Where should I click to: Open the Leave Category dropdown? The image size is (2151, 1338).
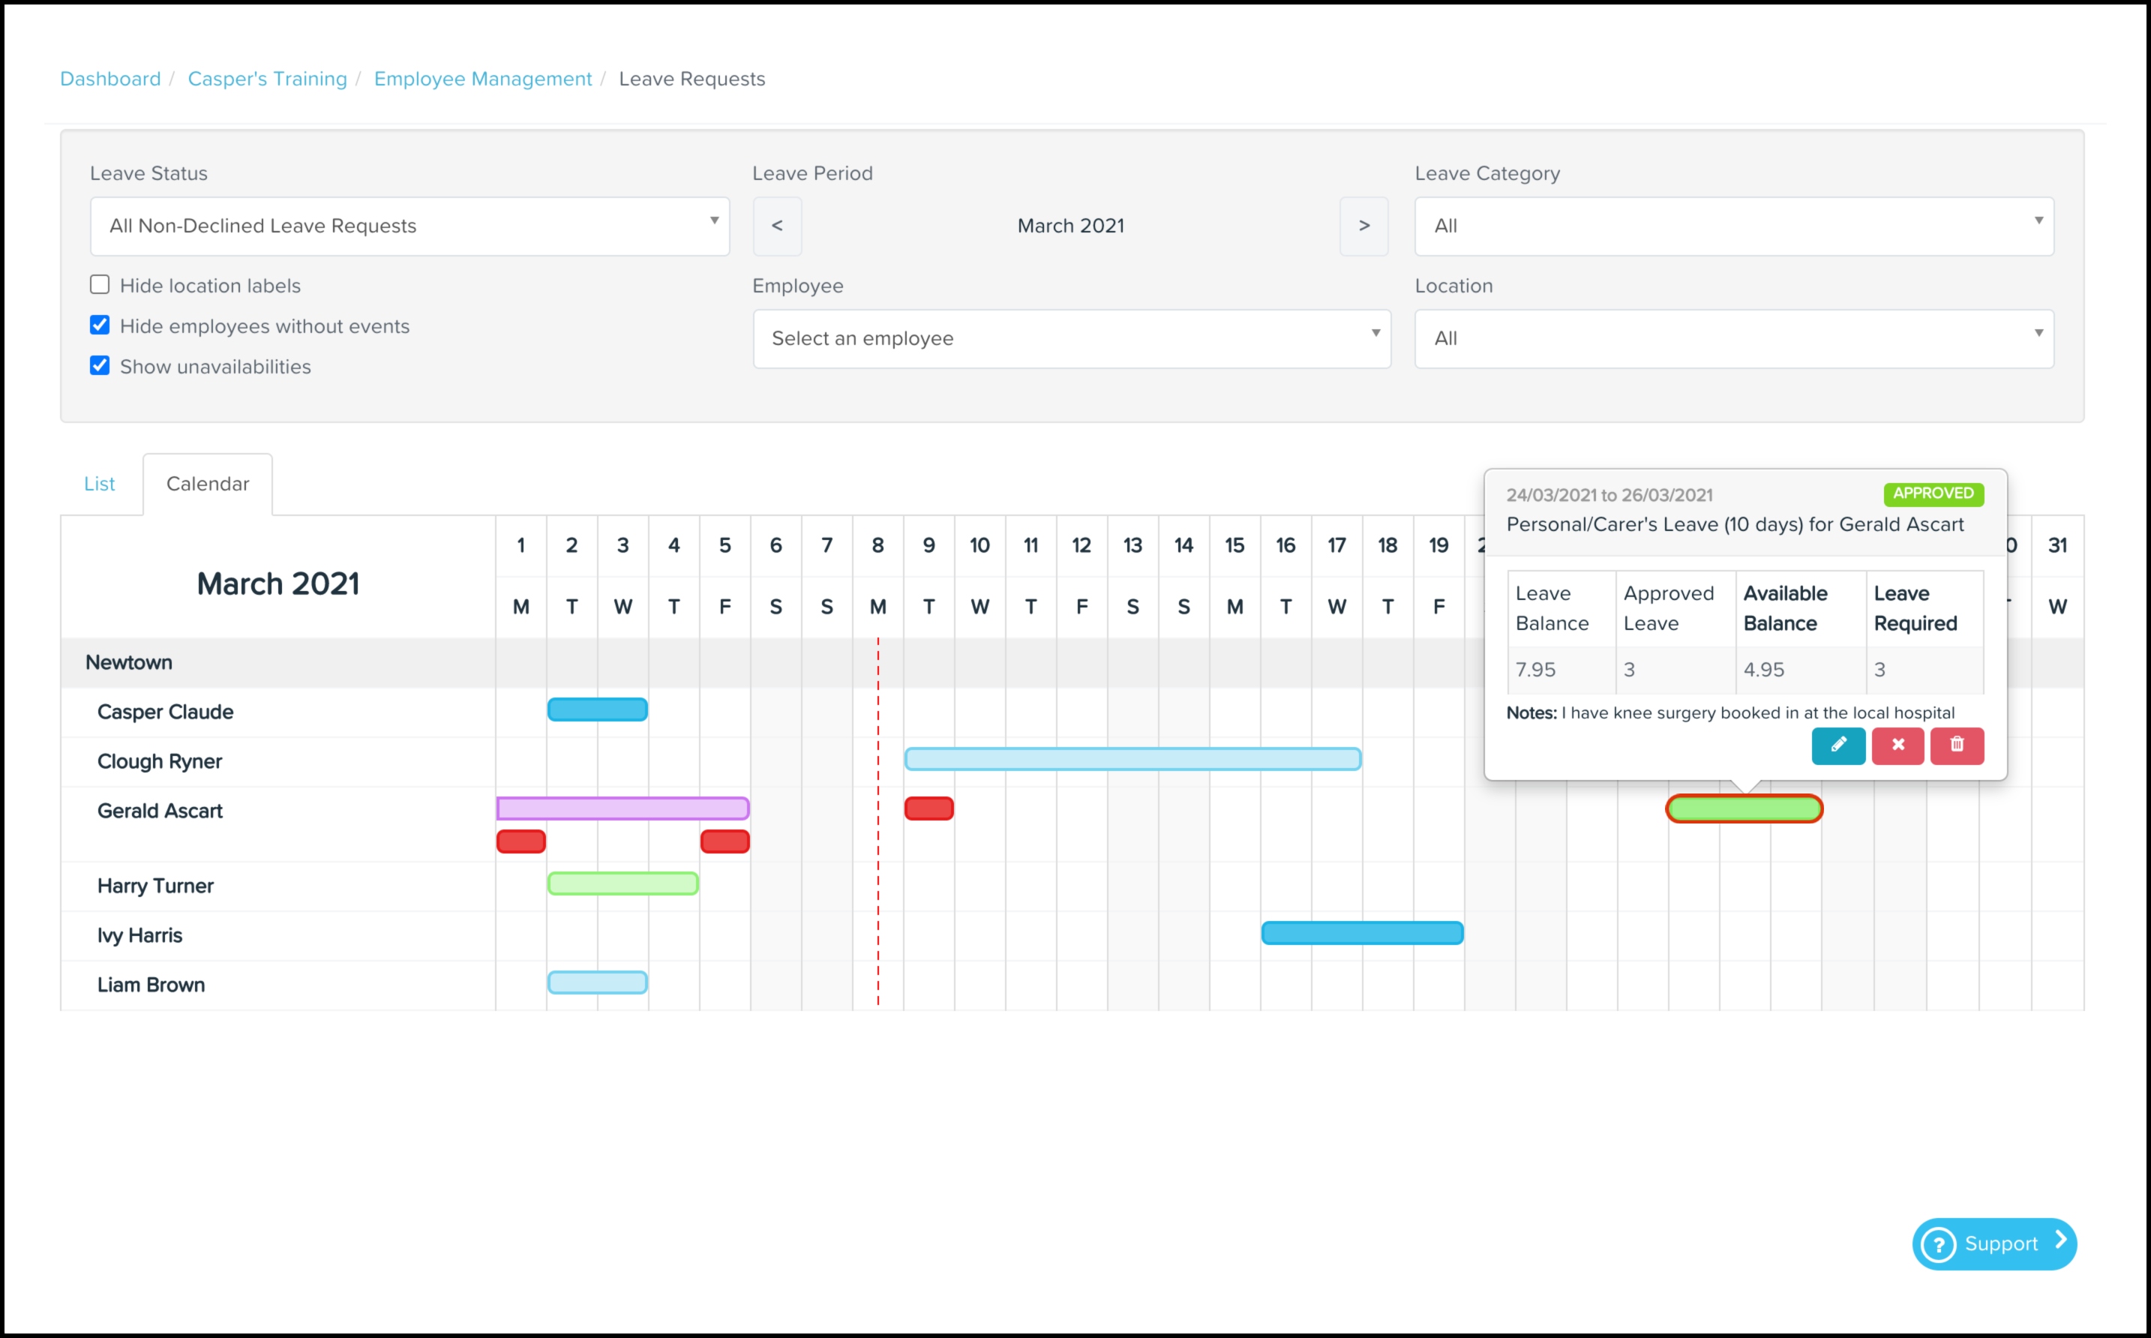1733,226
